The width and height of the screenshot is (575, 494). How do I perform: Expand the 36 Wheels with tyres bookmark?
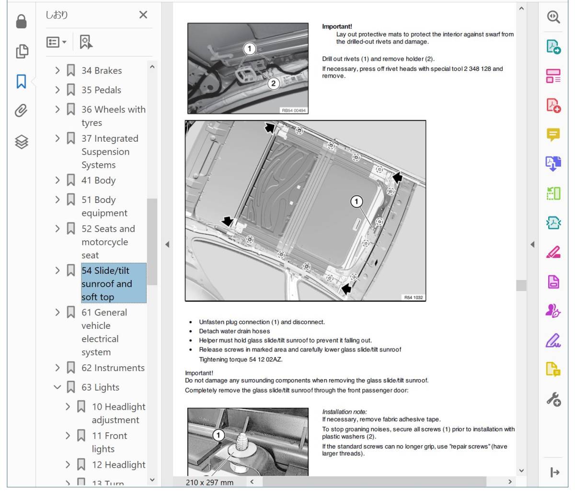tap(57, 110)
